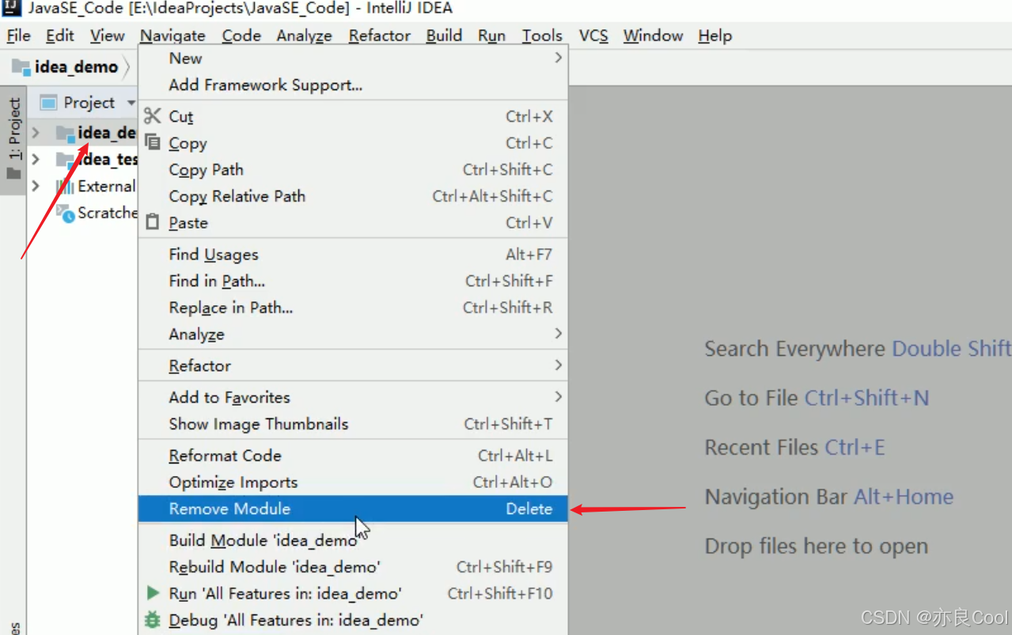The image size is (1012, 635).
Task: Click the Search Everywhere Double Shift hint
Action: tap(858, 349)
